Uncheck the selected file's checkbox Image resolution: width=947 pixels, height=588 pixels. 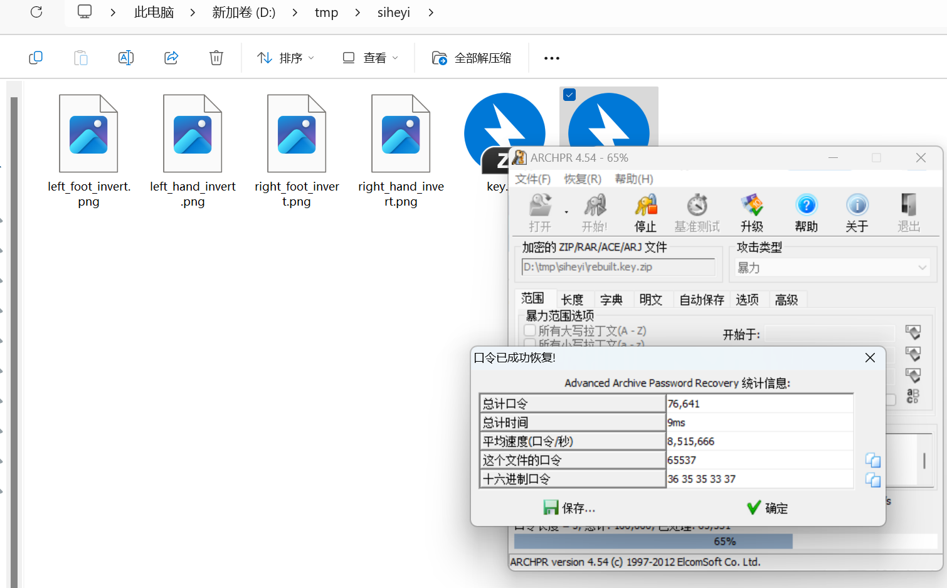569,95
